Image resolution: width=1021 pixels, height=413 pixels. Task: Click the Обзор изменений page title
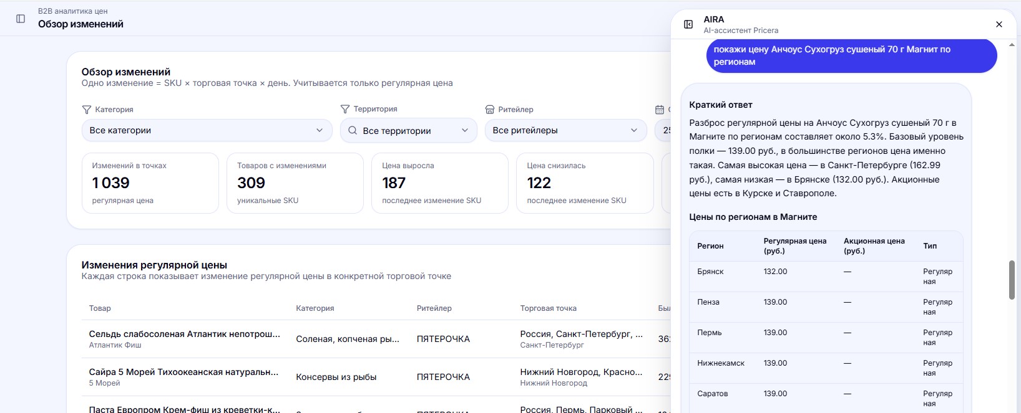point(81,24)
